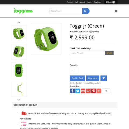Open the Cart in top bar
129x129 pixels.
(110, 2)
